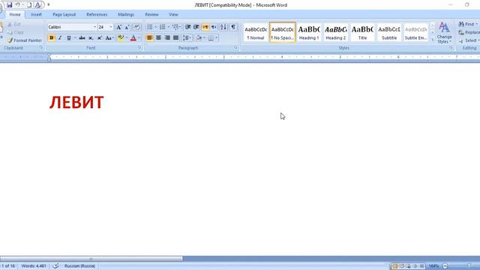
Task: Click the Increase Indent icon
Action: (196, 27)
